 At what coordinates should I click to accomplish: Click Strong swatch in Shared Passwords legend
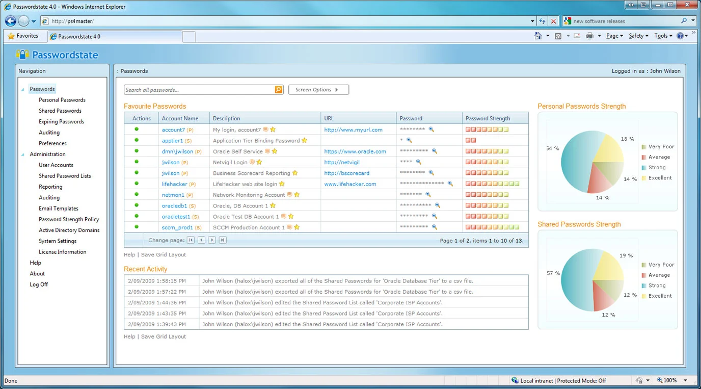tap(644, 286)
